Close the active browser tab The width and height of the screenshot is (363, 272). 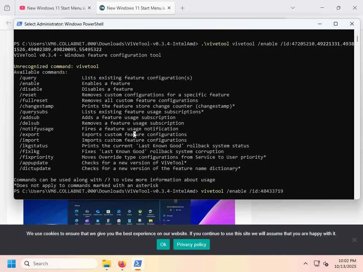pos(169,8)
